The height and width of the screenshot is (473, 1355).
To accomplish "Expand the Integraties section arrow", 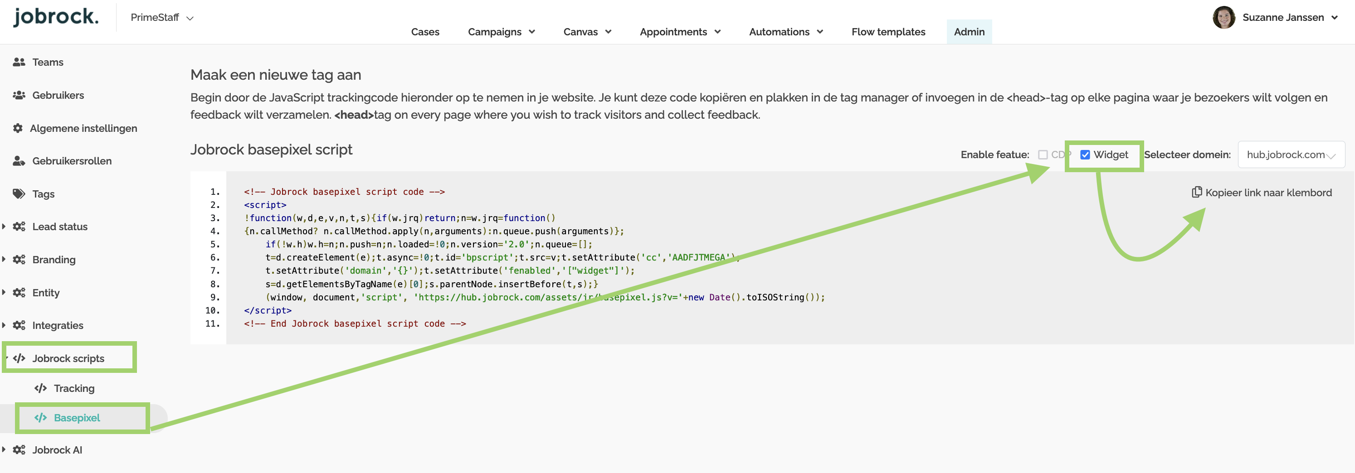I will 4,325.
